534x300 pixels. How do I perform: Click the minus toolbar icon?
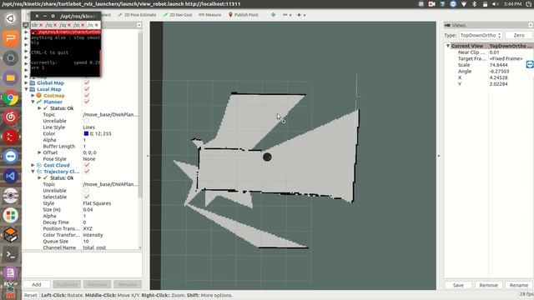pyautogui.click(x=285, y=15)
